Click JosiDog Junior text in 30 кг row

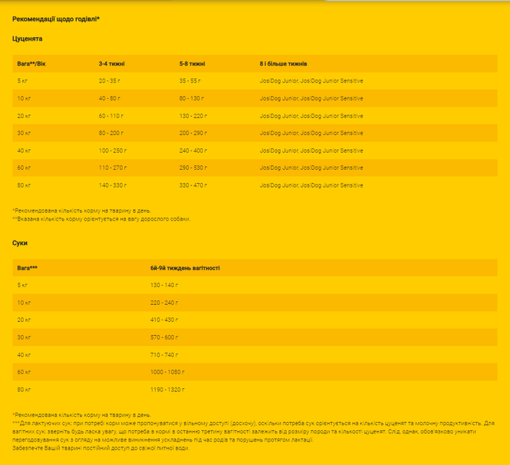(x=279, y=133)
